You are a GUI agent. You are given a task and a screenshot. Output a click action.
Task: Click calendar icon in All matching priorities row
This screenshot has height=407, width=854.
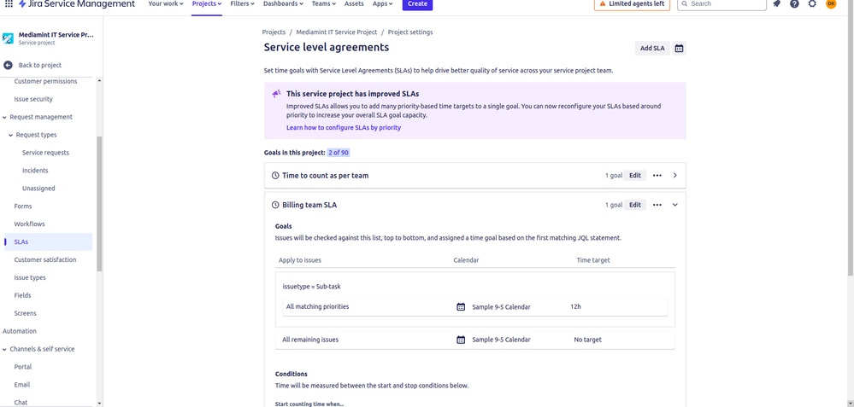point(461,306)
